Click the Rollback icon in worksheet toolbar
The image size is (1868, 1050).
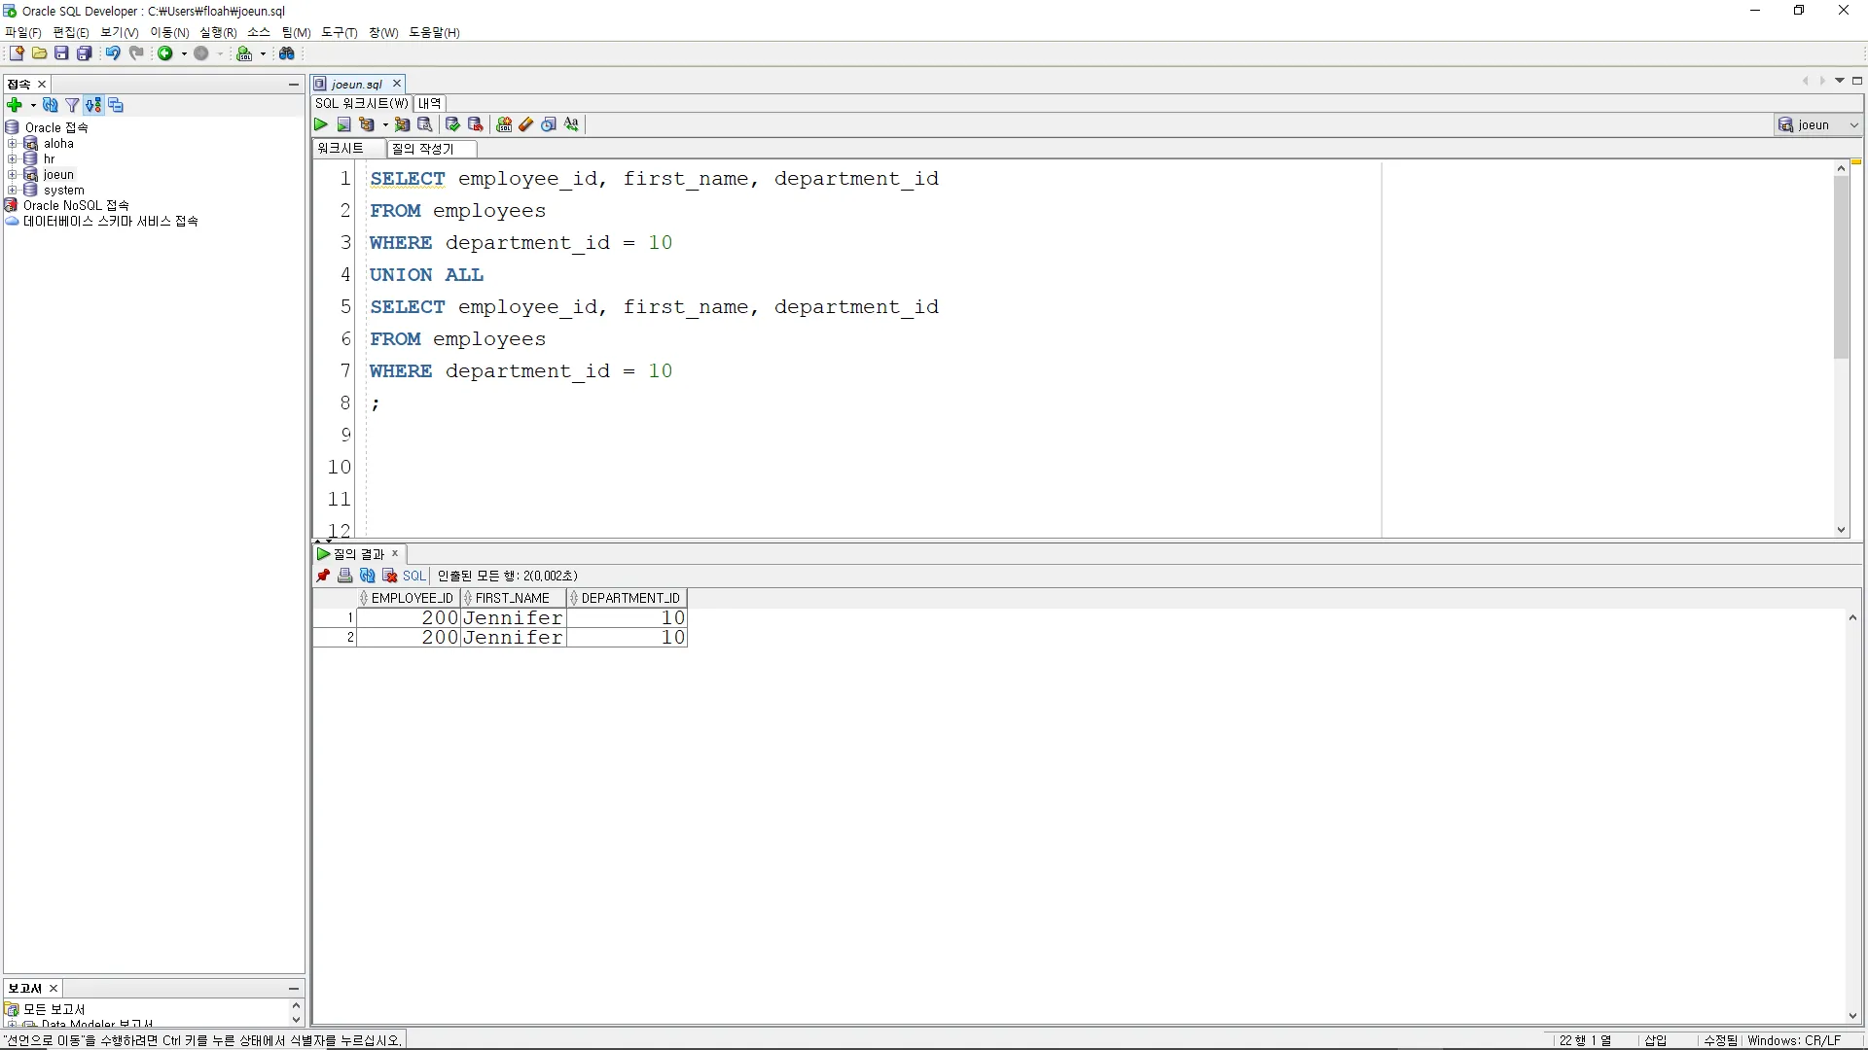(475, 124)
